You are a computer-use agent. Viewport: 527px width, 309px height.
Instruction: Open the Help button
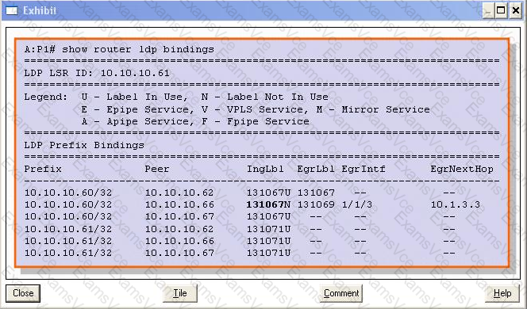502,293
